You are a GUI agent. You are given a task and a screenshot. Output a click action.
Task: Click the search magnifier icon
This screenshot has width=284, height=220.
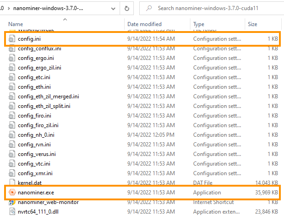(x=148, y=8)
